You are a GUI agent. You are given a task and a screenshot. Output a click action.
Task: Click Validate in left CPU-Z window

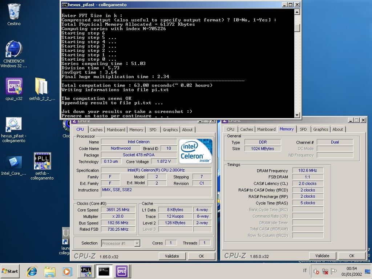point(172,256)
